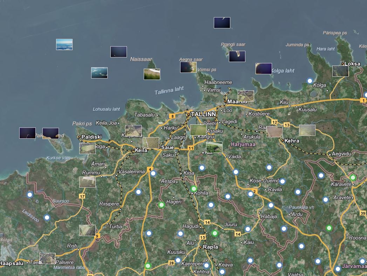Screen dimensions: 367x276
Task: Select the green marker above Käravete
Action: coord(353,178)
